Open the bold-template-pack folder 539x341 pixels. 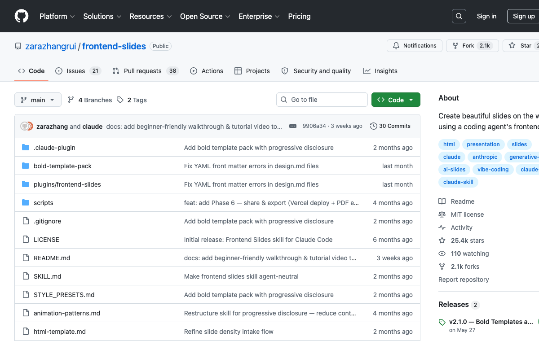tap(62, 166)
